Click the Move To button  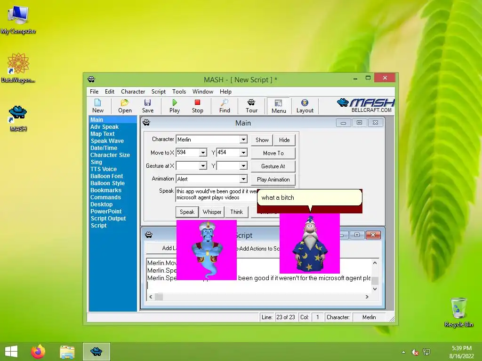pyautogui.click(x=273, y=153)
